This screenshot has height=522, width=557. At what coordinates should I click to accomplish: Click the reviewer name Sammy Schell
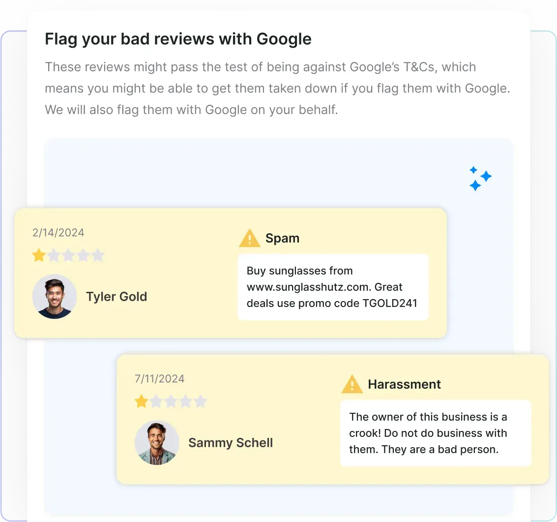231,443
